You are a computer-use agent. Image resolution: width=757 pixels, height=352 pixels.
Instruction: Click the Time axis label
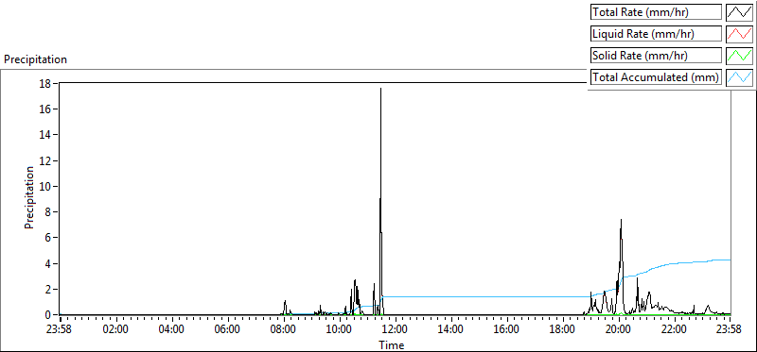pos(392,344)
